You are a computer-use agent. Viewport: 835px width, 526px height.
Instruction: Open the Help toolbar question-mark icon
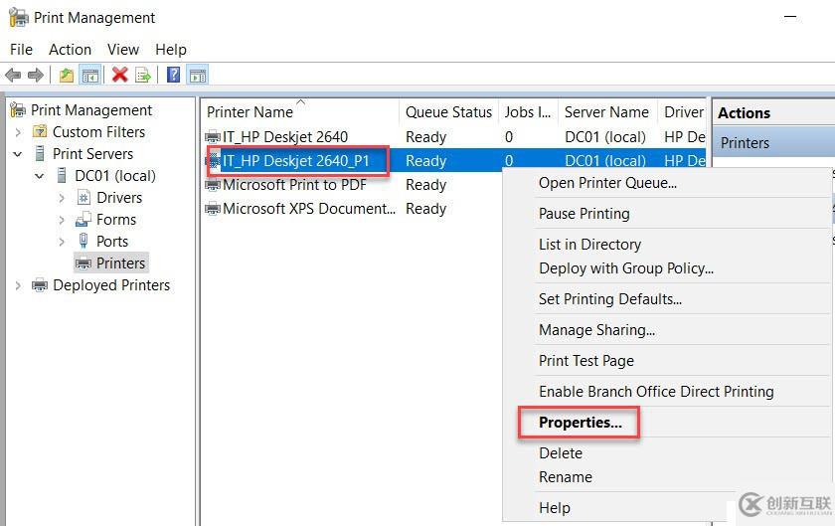click(x=174, y=75)
